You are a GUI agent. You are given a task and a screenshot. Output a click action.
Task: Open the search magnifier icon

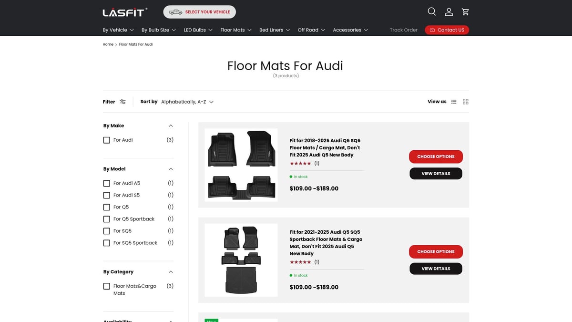(431, 12)
